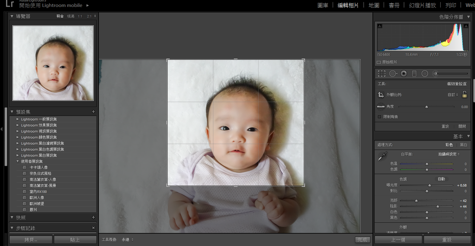This screenshot has height=246, width=475.
Task: Switch to 地圖 module
Action: (374, 5)
